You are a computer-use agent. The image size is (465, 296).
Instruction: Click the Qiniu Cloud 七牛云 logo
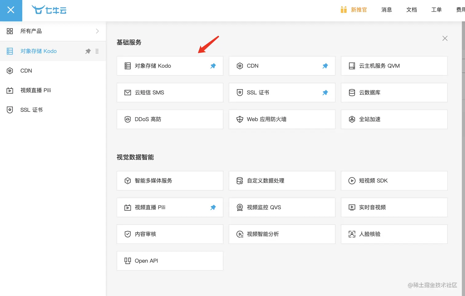[49, 10]
